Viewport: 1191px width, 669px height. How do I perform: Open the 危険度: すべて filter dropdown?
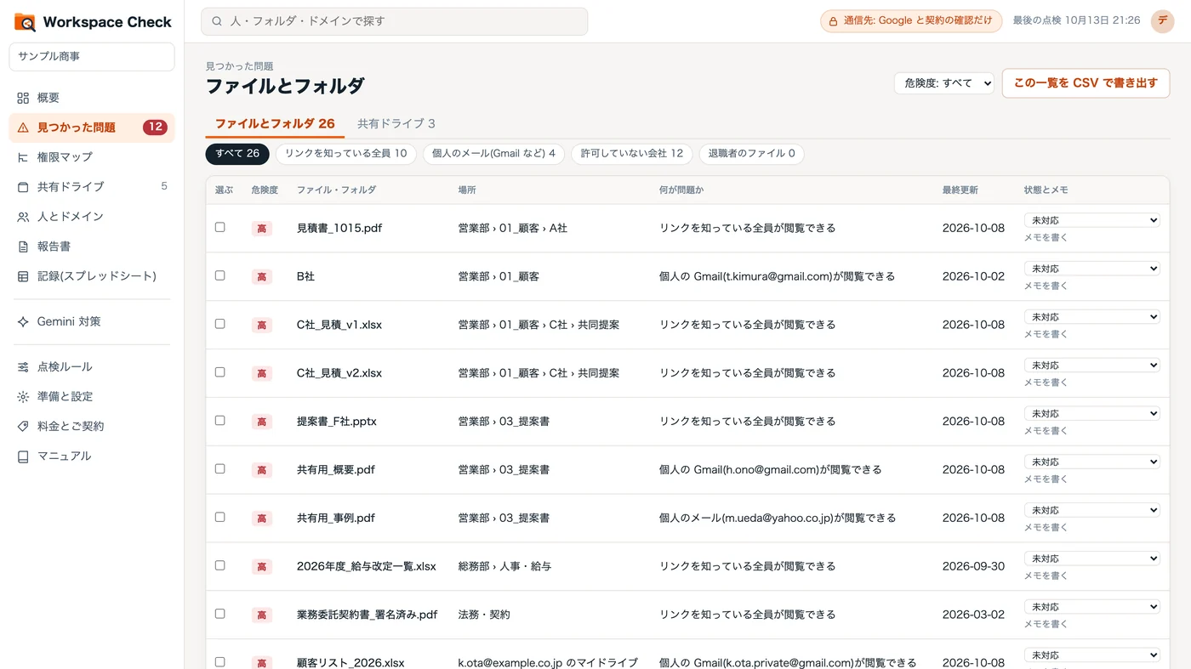(x=943, y=83)
